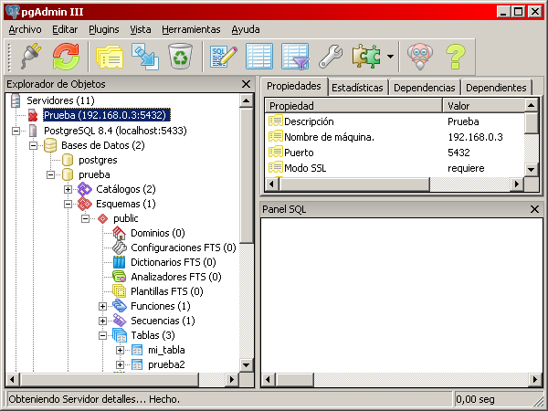Viewport: 548px width, 411px height.
Task: Expand the mi_tabla table node
Action: coord(120,350)
